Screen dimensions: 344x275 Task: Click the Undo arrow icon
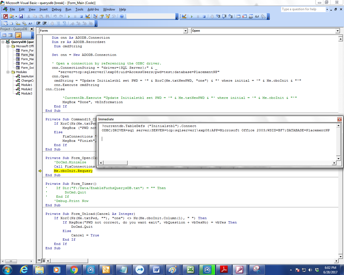coord(55,16)
